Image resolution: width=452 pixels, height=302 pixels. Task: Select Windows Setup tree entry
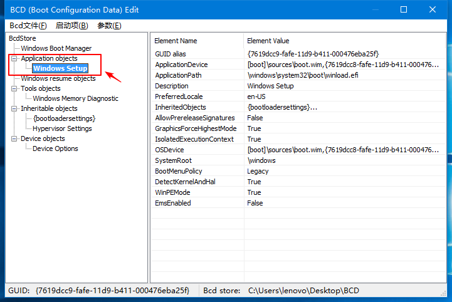60,68
